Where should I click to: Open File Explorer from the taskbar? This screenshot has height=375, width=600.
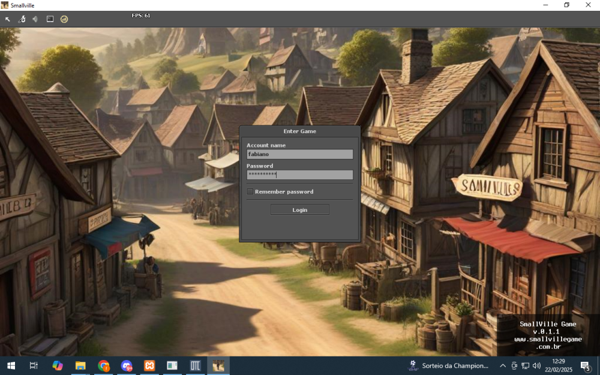pyautogui.click(x=80, y=365)
